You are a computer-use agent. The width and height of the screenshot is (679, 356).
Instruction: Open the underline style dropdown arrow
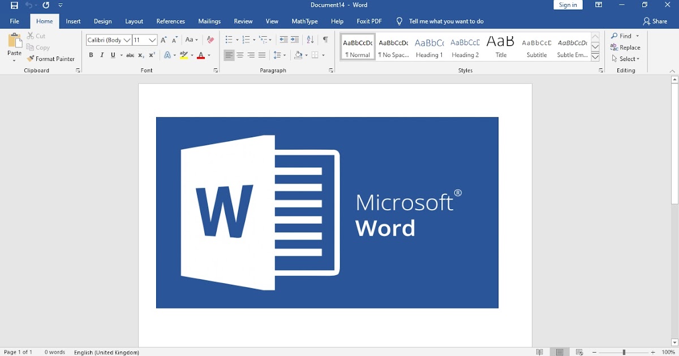[121, 55]
